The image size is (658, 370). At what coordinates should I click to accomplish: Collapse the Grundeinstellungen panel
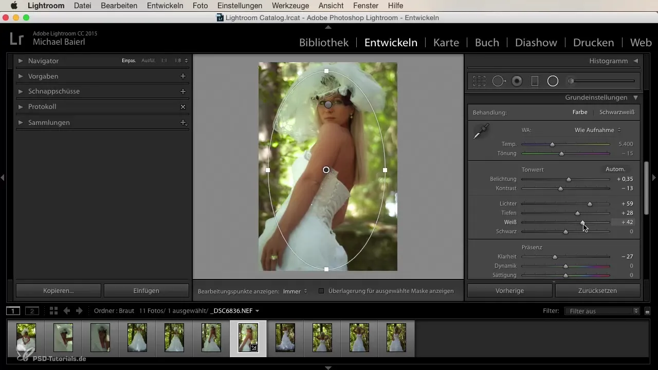[x=636, y=97]
